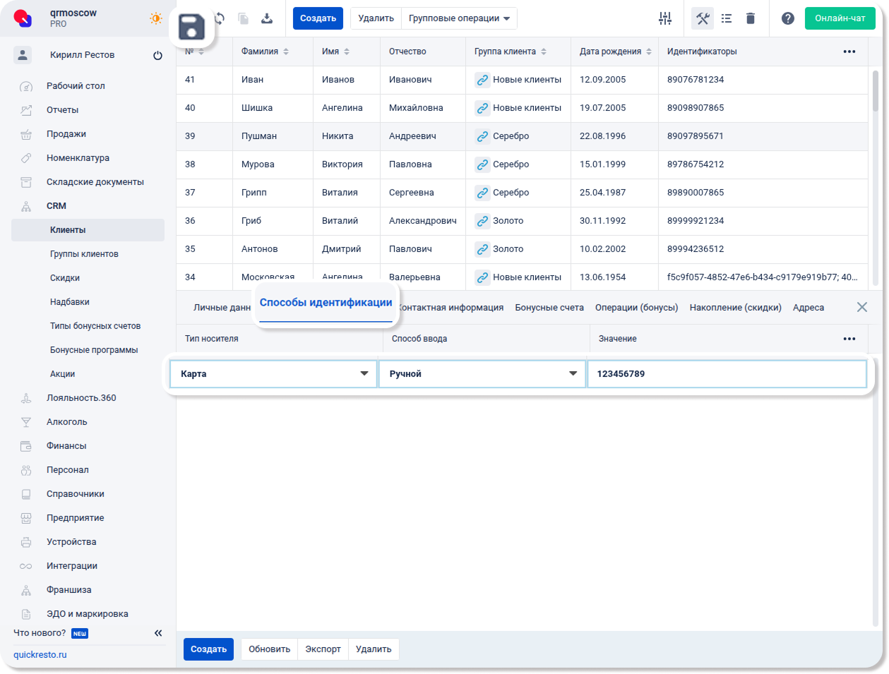Open the trash bin icon in toolbar
Screen dimensions: 889x674
(x=751, y=18)
